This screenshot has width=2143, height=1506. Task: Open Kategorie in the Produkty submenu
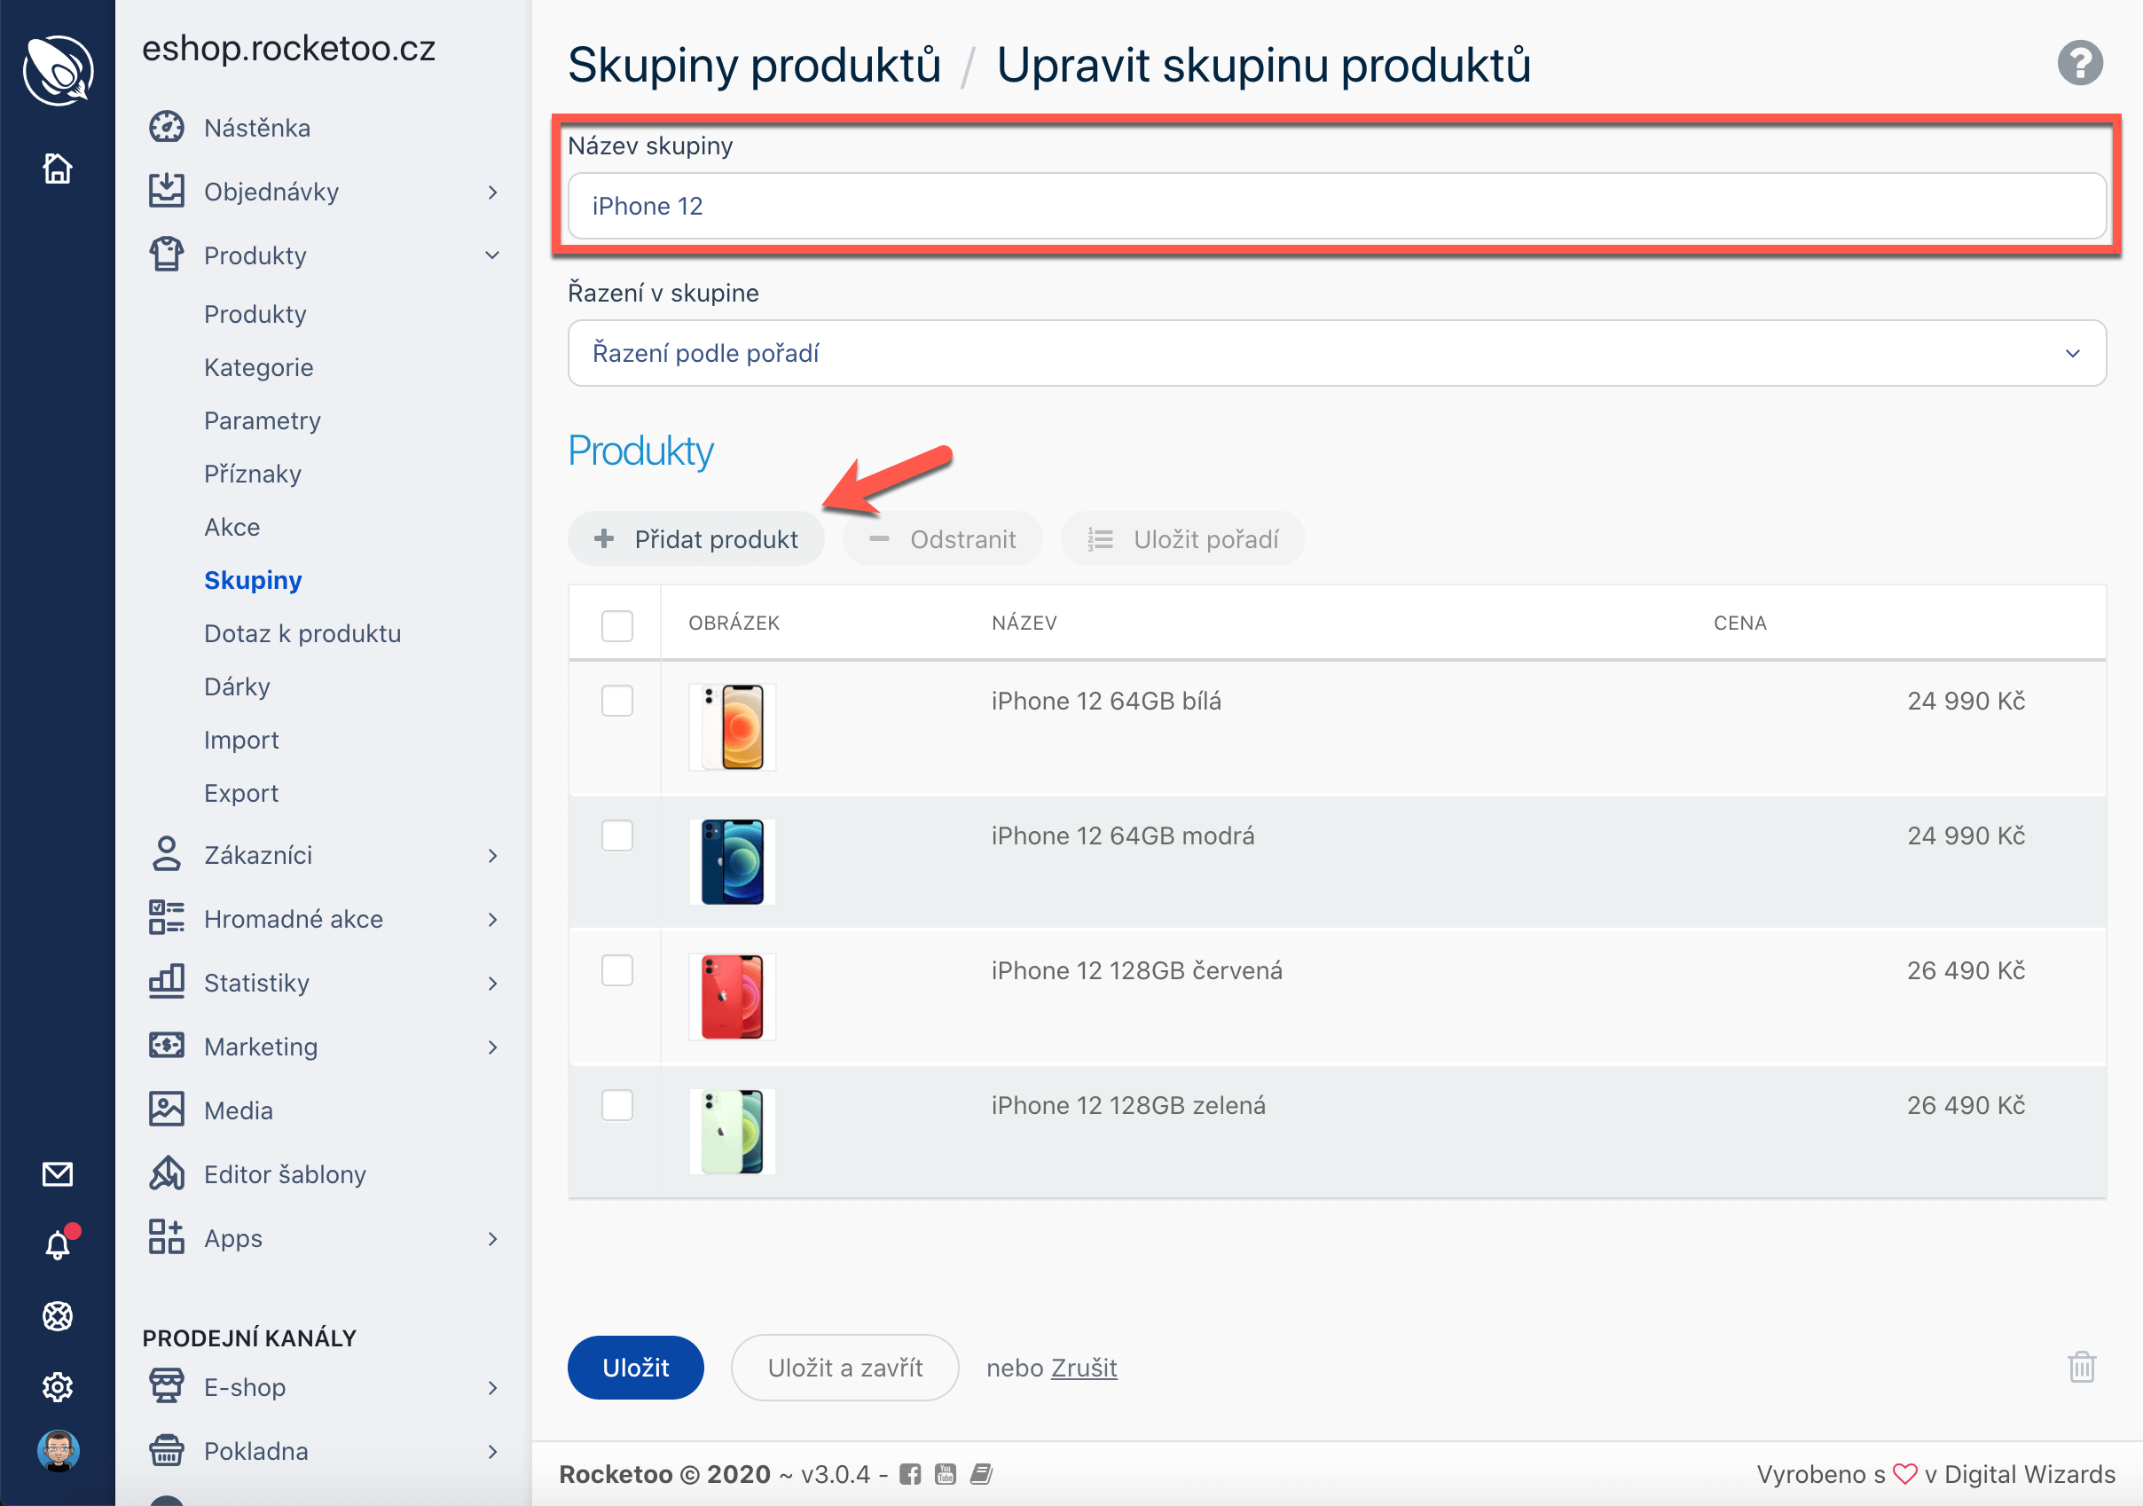click(x=258, y=368)
